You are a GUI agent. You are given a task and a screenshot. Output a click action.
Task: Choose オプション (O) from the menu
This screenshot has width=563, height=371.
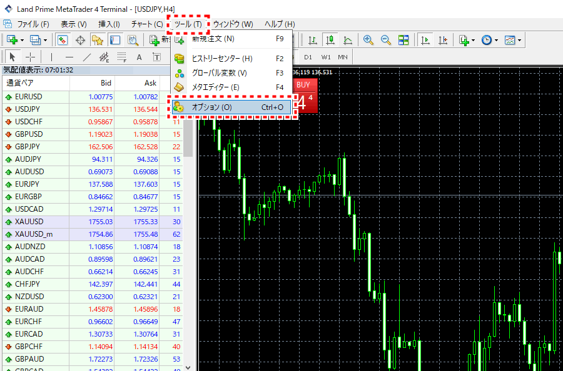pos(231,107)
